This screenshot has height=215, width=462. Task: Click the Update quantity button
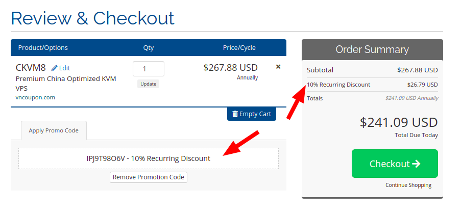click(148, 84)
